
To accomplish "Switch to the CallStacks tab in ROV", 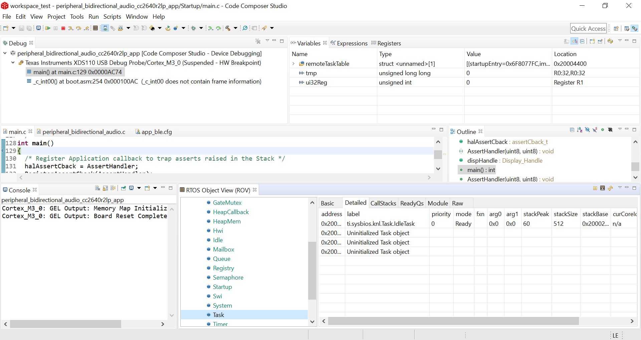I will (x=383, y=203).
